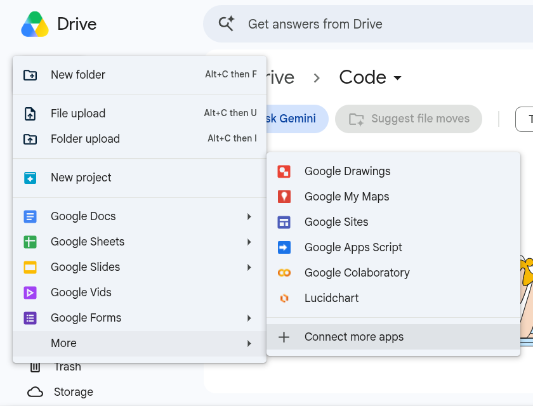Select Google My Maps option
This screenshot has width=533, height=406.
pyautogui.click(x=393, y=197)
